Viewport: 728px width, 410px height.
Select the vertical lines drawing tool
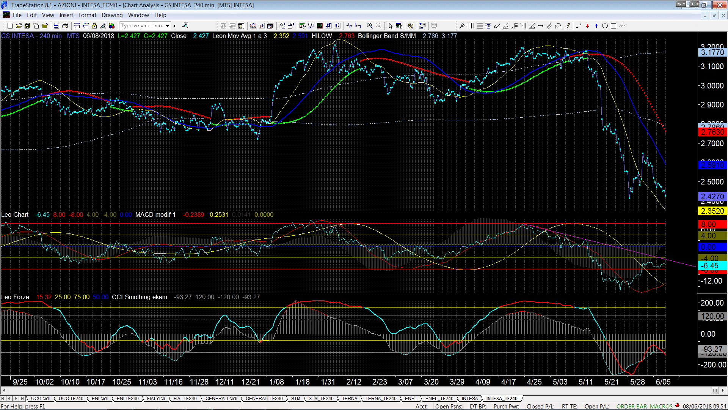pyautogui.click(x=471, y=26)
